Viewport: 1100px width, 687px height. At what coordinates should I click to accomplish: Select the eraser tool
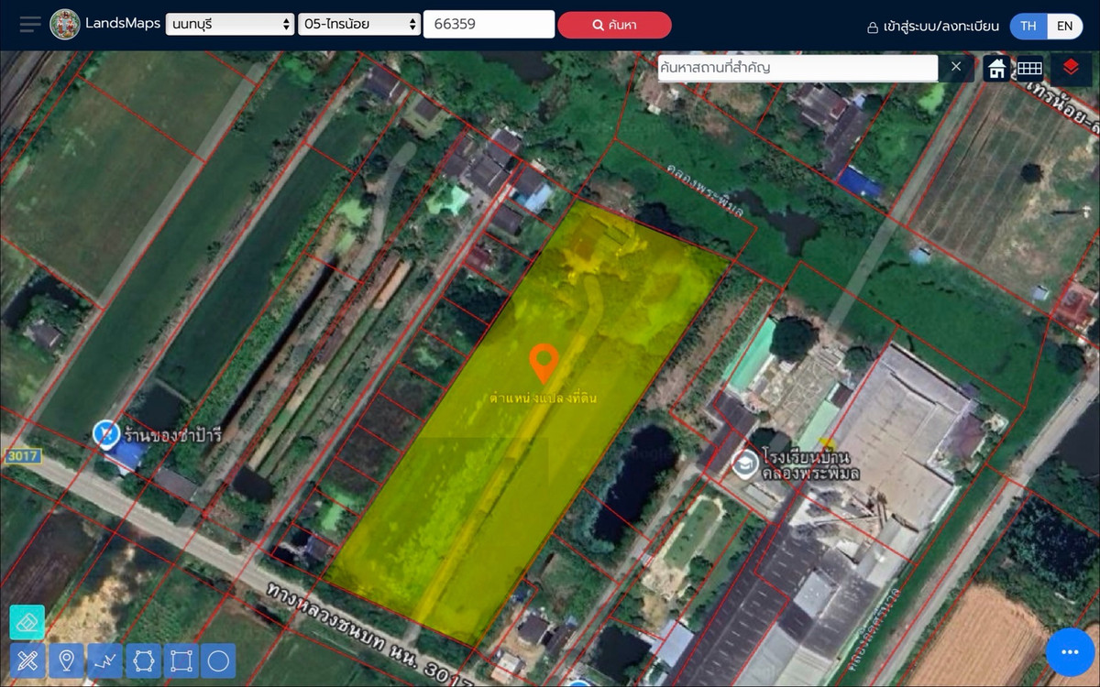pos(27,623)
